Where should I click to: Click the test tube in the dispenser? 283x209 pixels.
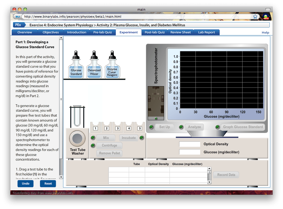coord(77,116)
